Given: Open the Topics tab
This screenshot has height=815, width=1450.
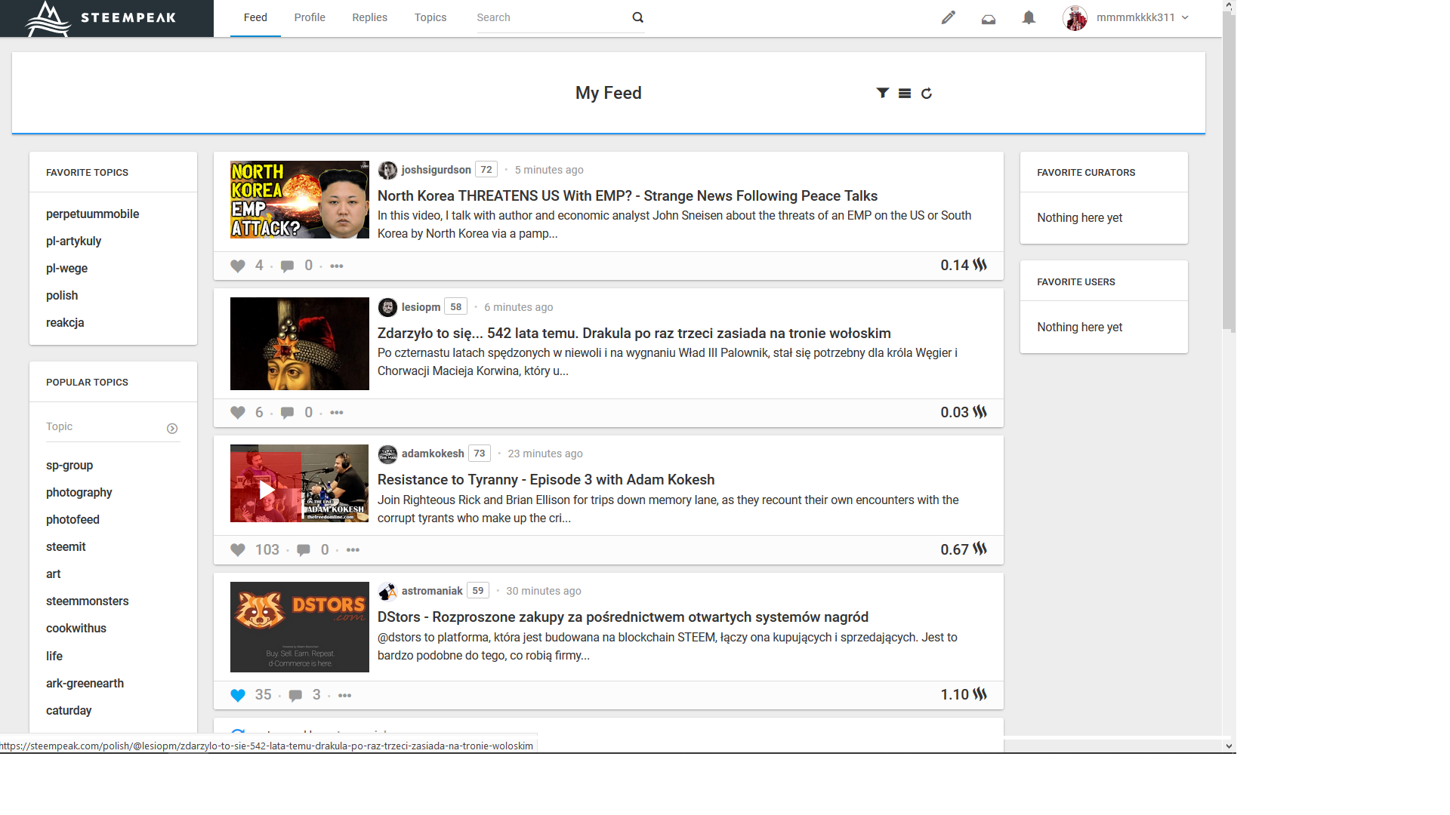Looking at the screenshot, I should tap(430, 17).
